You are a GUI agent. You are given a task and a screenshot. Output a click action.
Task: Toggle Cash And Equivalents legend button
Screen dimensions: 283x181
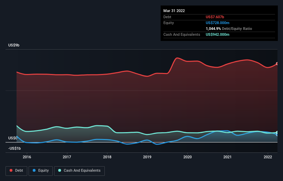coord(79,171)
